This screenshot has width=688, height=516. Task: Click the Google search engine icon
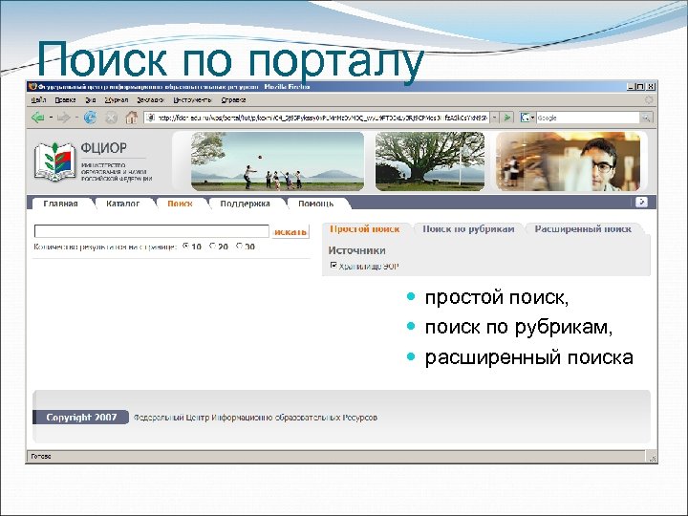(x=525, y=118)
